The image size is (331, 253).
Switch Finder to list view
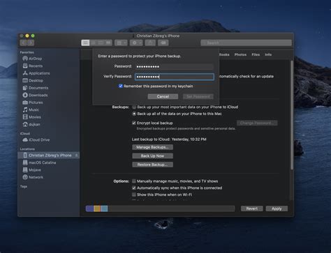pyautogui.click(x=94, y=43)
